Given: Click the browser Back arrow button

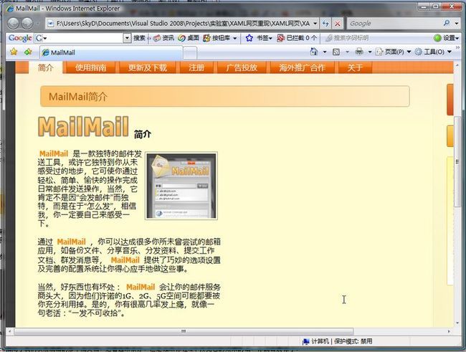Looking at the screenshot, I should click(13, 23).
